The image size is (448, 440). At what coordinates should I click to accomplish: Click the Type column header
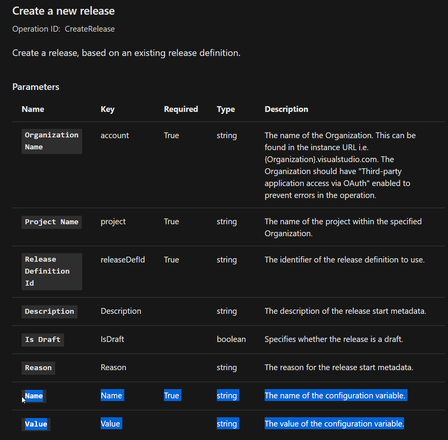pos(226,109)
